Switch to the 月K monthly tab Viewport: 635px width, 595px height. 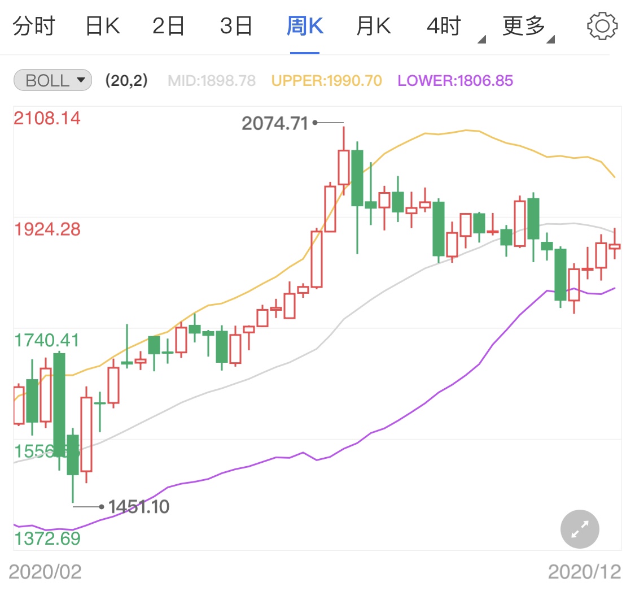pos(374,26)
